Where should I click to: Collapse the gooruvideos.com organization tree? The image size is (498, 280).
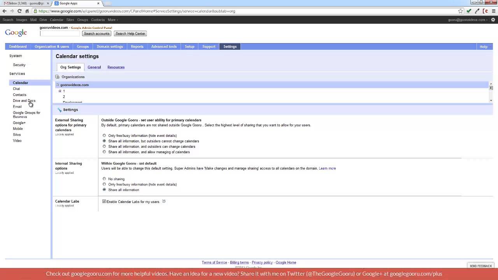[x=58, y=85]
